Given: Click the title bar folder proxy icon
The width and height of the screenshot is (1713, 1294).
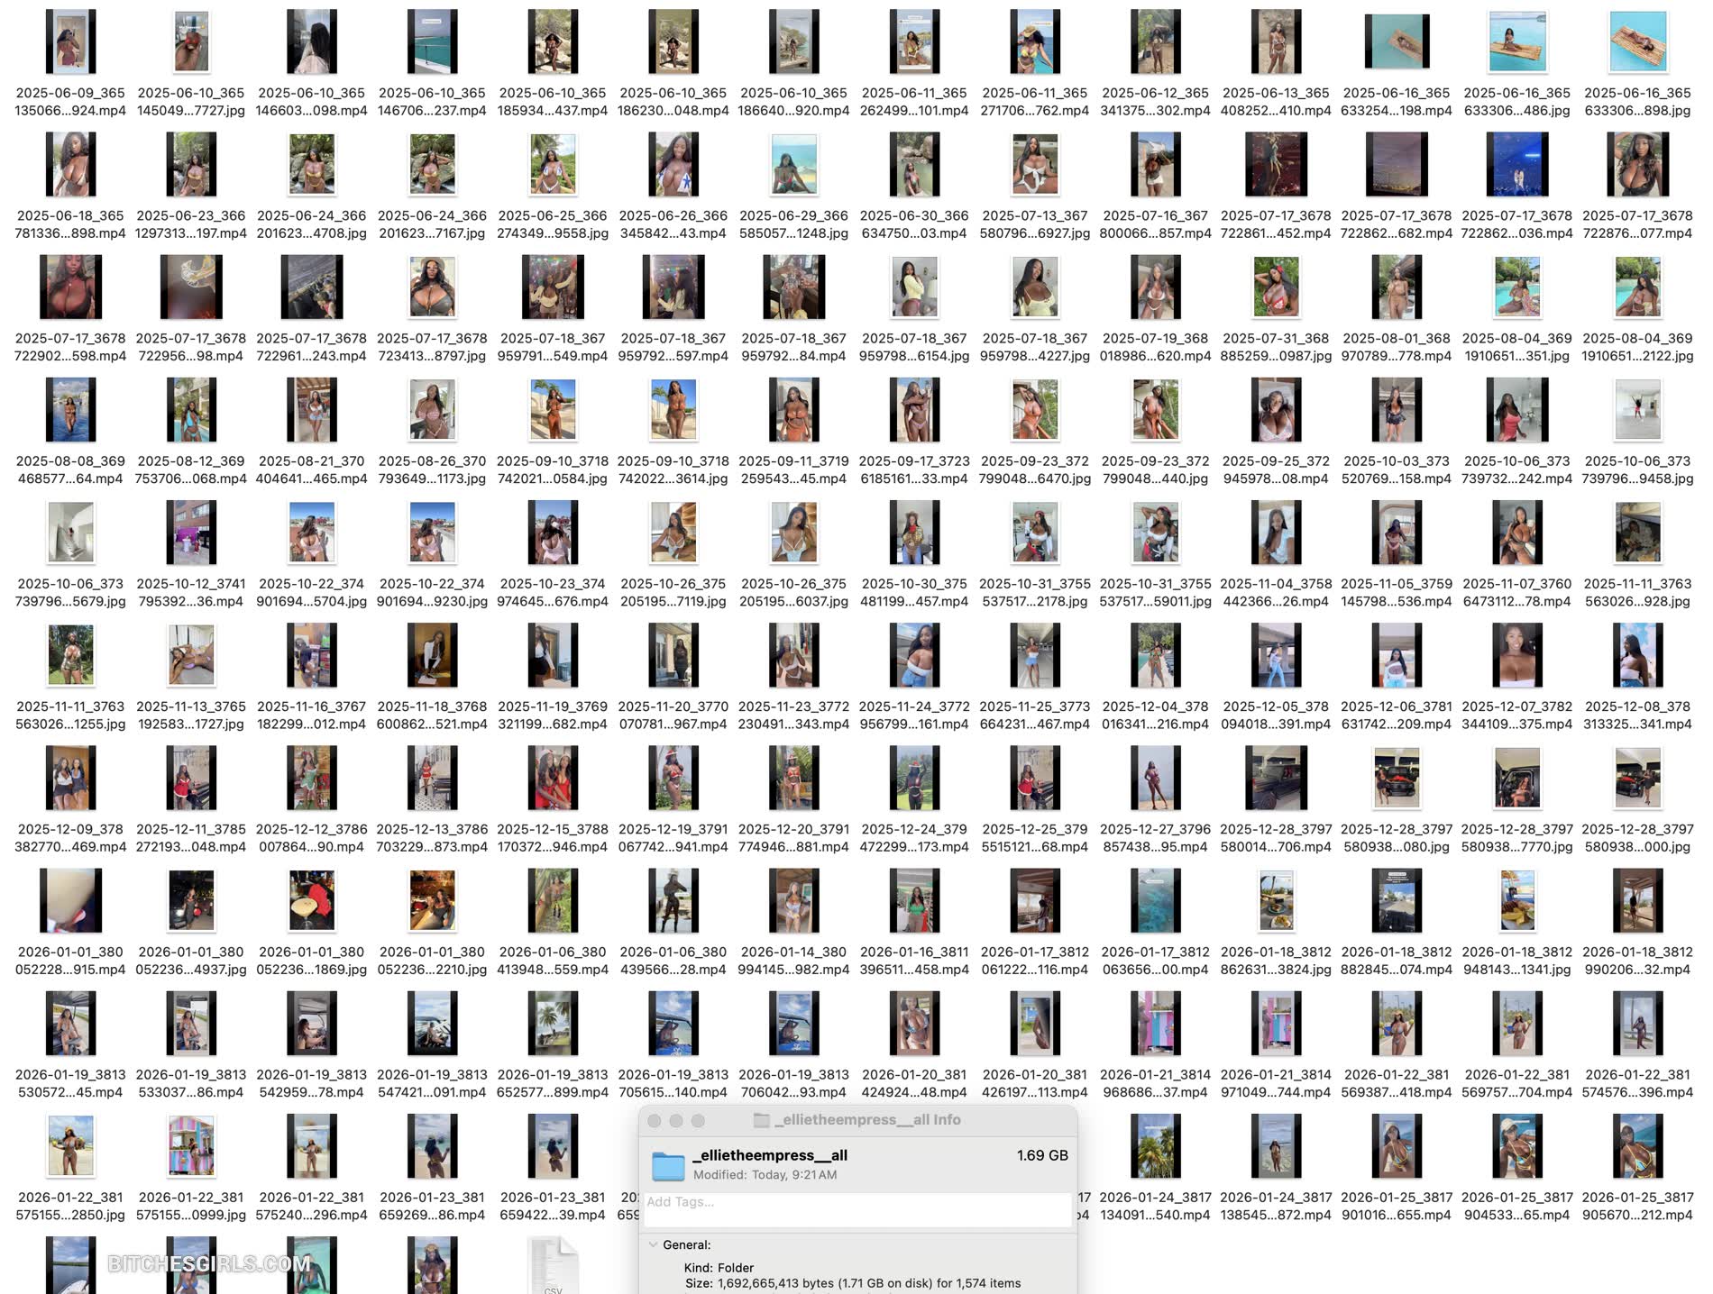Looking at the screenshot, I should [762, 1120].
